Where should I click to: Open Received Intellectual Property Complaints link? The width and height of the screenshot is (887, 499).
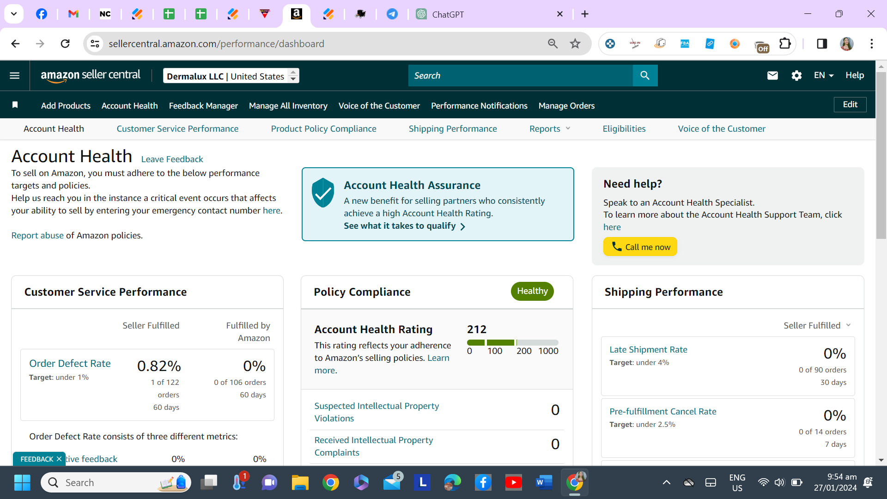coord(374,446)
